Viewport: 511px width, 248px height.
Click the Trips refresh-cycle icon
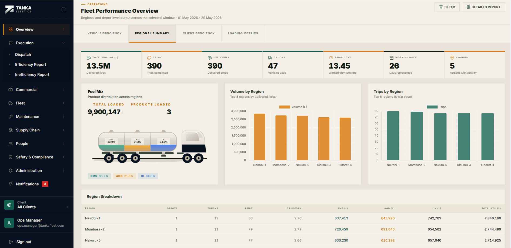pos(149,58)
